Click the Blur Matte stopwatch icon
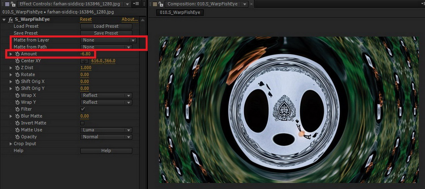425x189 pixels. click(x=18, y=116)
